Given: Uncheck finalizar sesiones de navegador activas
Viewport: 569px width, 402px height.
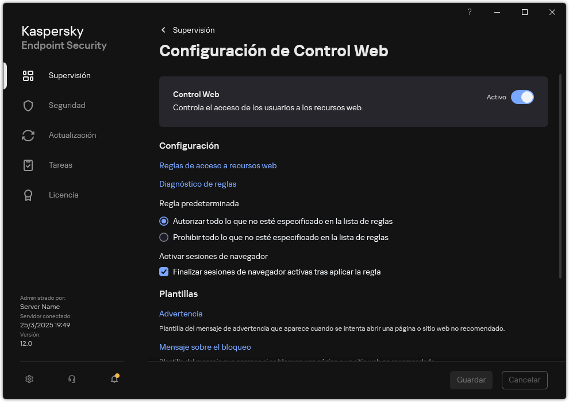Looking at the screenshot, I should coord(164,272).
